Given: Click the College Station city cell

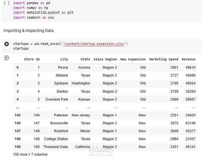Looking at the screenshot, I should tap(56, 139).
